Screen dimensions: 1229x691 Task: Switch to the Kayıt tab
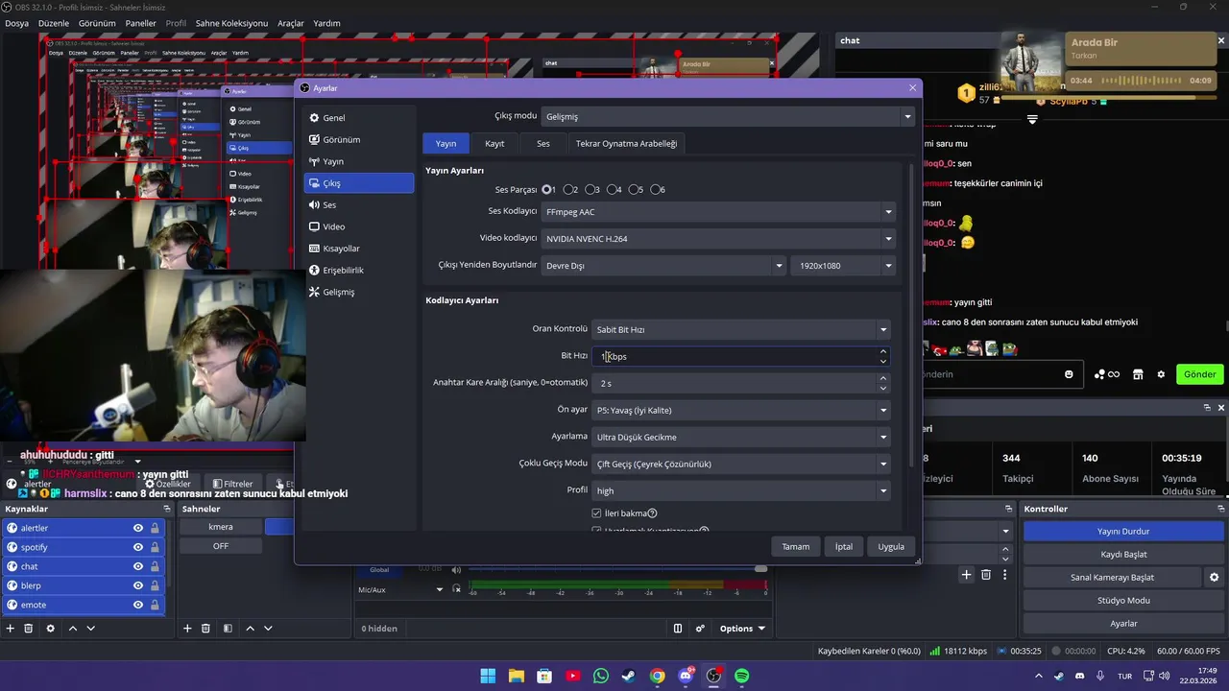494,143
